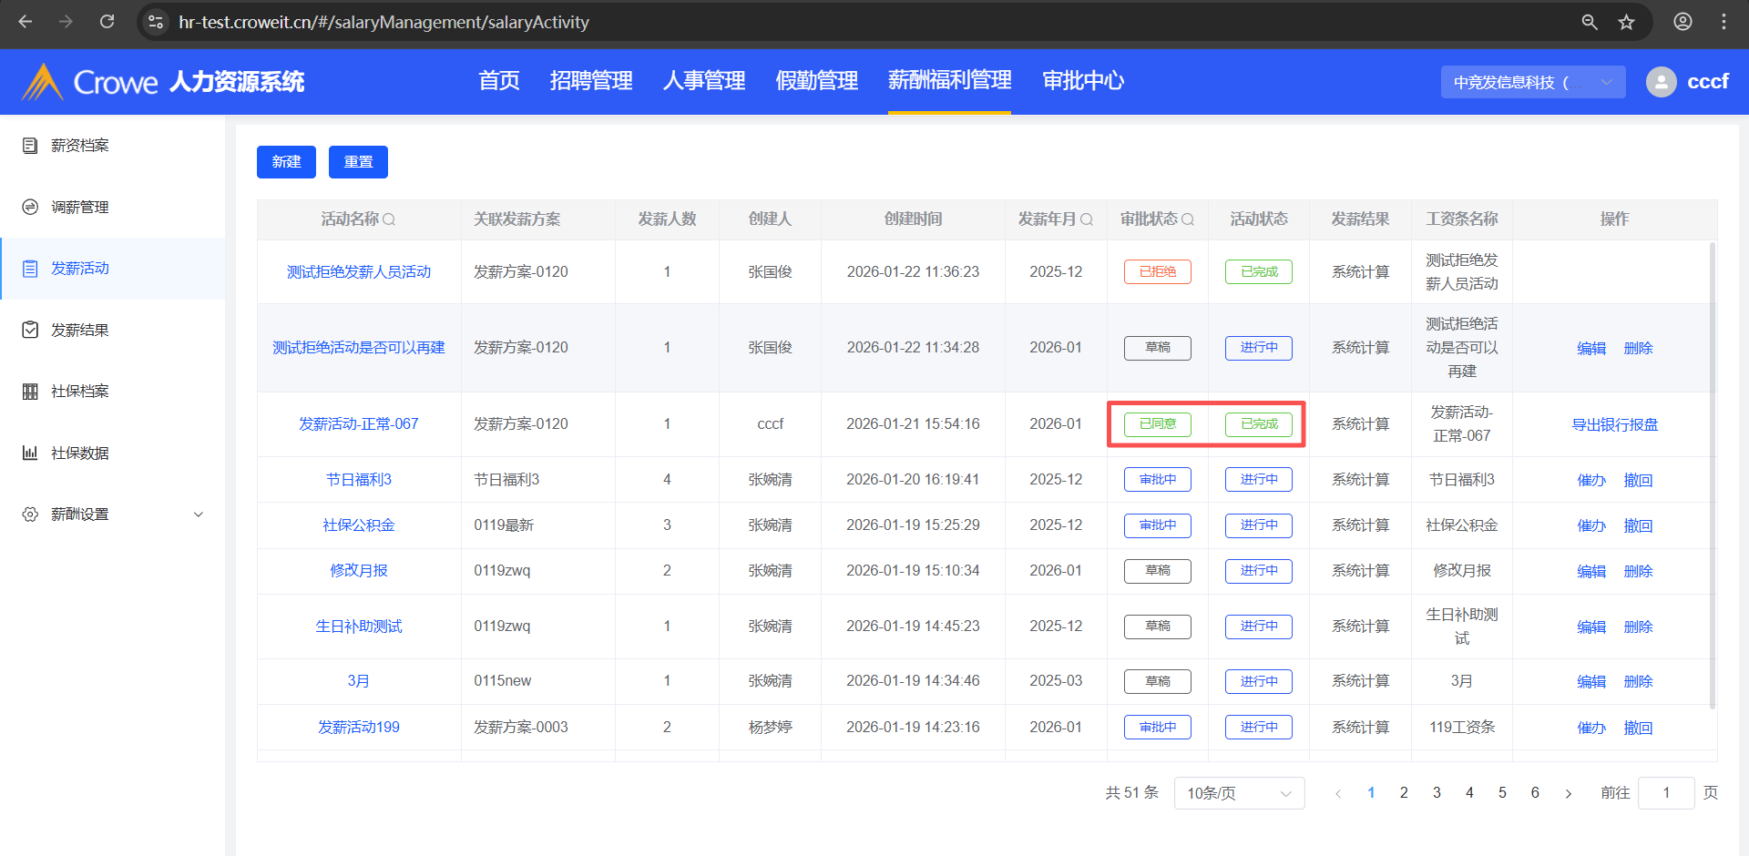Click the search icon beside 发薪年月 header
The image size is (1749, 856).
[1087, 219]
